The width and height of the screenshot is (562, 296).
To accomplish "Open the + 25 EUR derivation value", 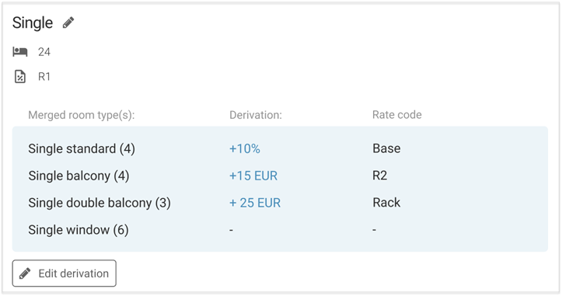I will click(255, 203).
